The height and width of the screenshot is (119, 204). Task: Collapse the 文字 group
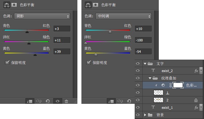pos(145,64)
